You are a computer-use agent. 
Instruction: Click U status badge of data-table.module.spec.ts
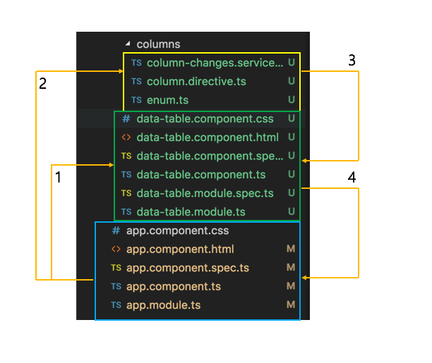point(292,193)
